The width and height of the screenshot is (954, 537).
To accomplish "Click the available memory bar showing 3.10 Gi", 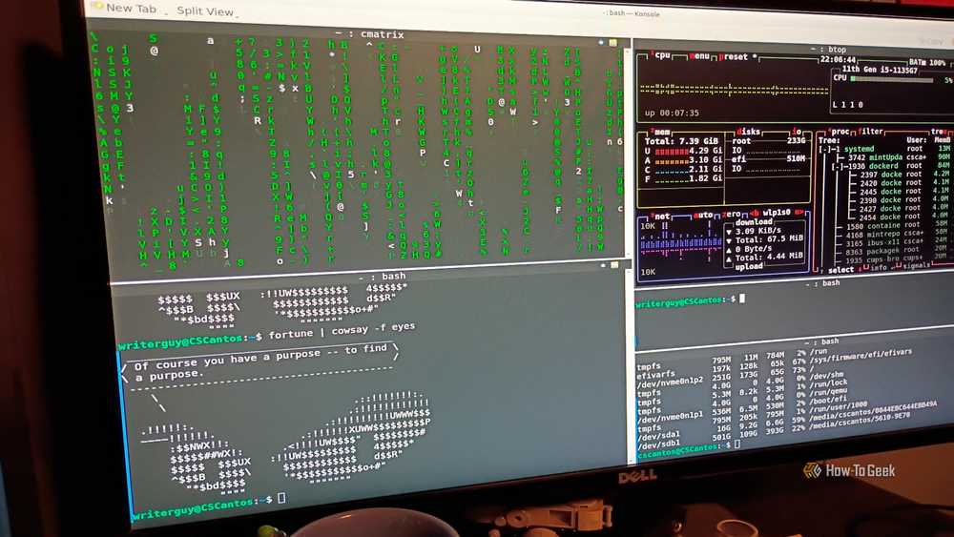I will 671,162.
